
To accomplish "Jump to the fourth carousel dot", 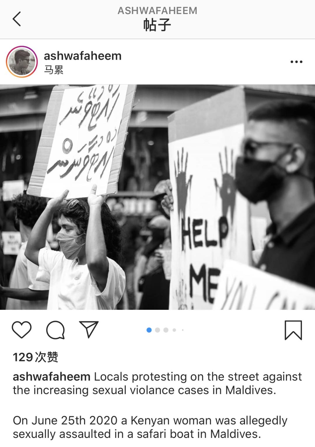I will click(174, 330).
